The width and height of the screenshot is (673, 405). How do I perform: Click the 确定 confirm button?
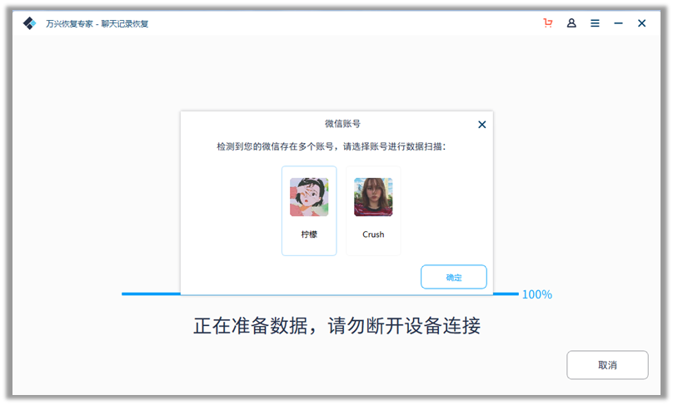pyautogui.click(x=454, y=277)
